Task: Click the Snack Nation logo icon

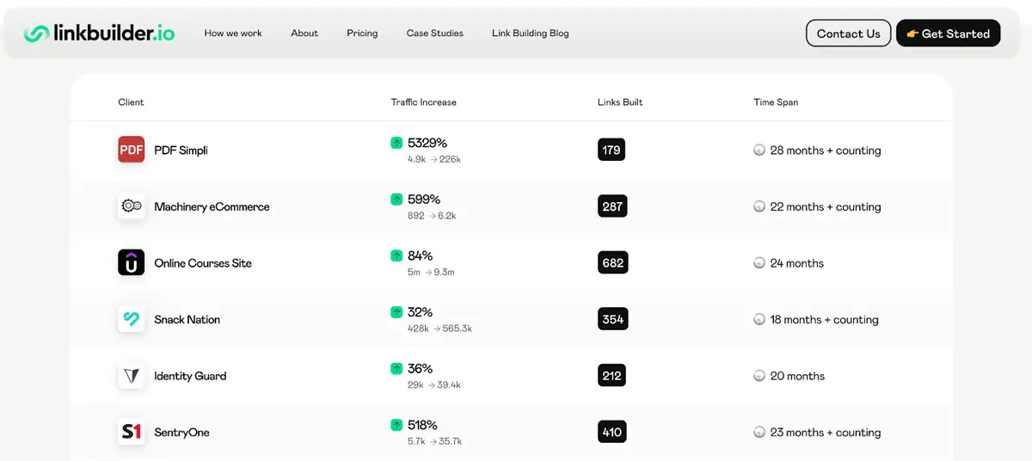Action: tap(132, 319)
